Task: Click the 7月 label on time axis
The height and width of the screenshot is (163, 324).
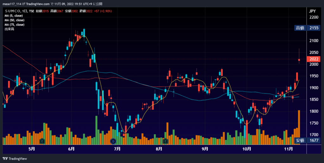Action: pyautogui.click(x=117, y=149)
